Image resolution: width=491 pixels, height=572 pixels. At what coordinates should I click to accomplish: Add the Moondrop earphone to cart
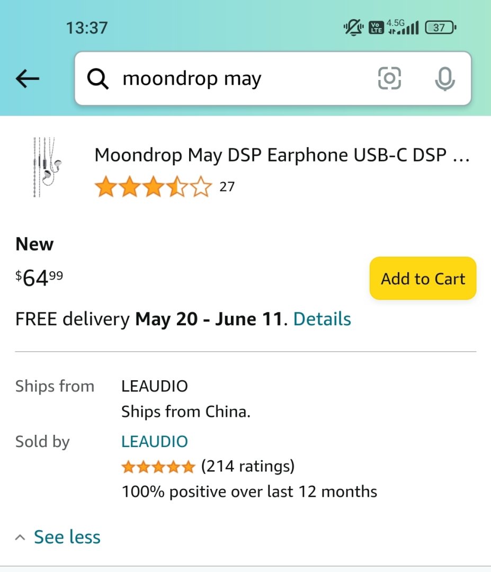(423, 279)
